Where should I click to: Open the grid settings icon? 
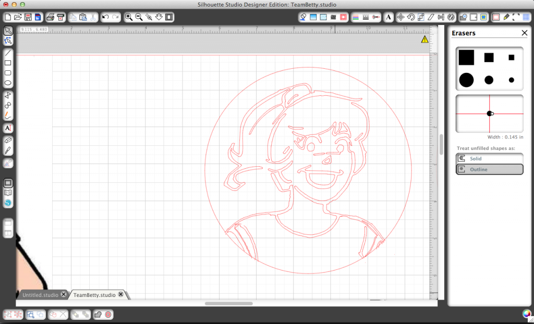click(x=526, y=17)
